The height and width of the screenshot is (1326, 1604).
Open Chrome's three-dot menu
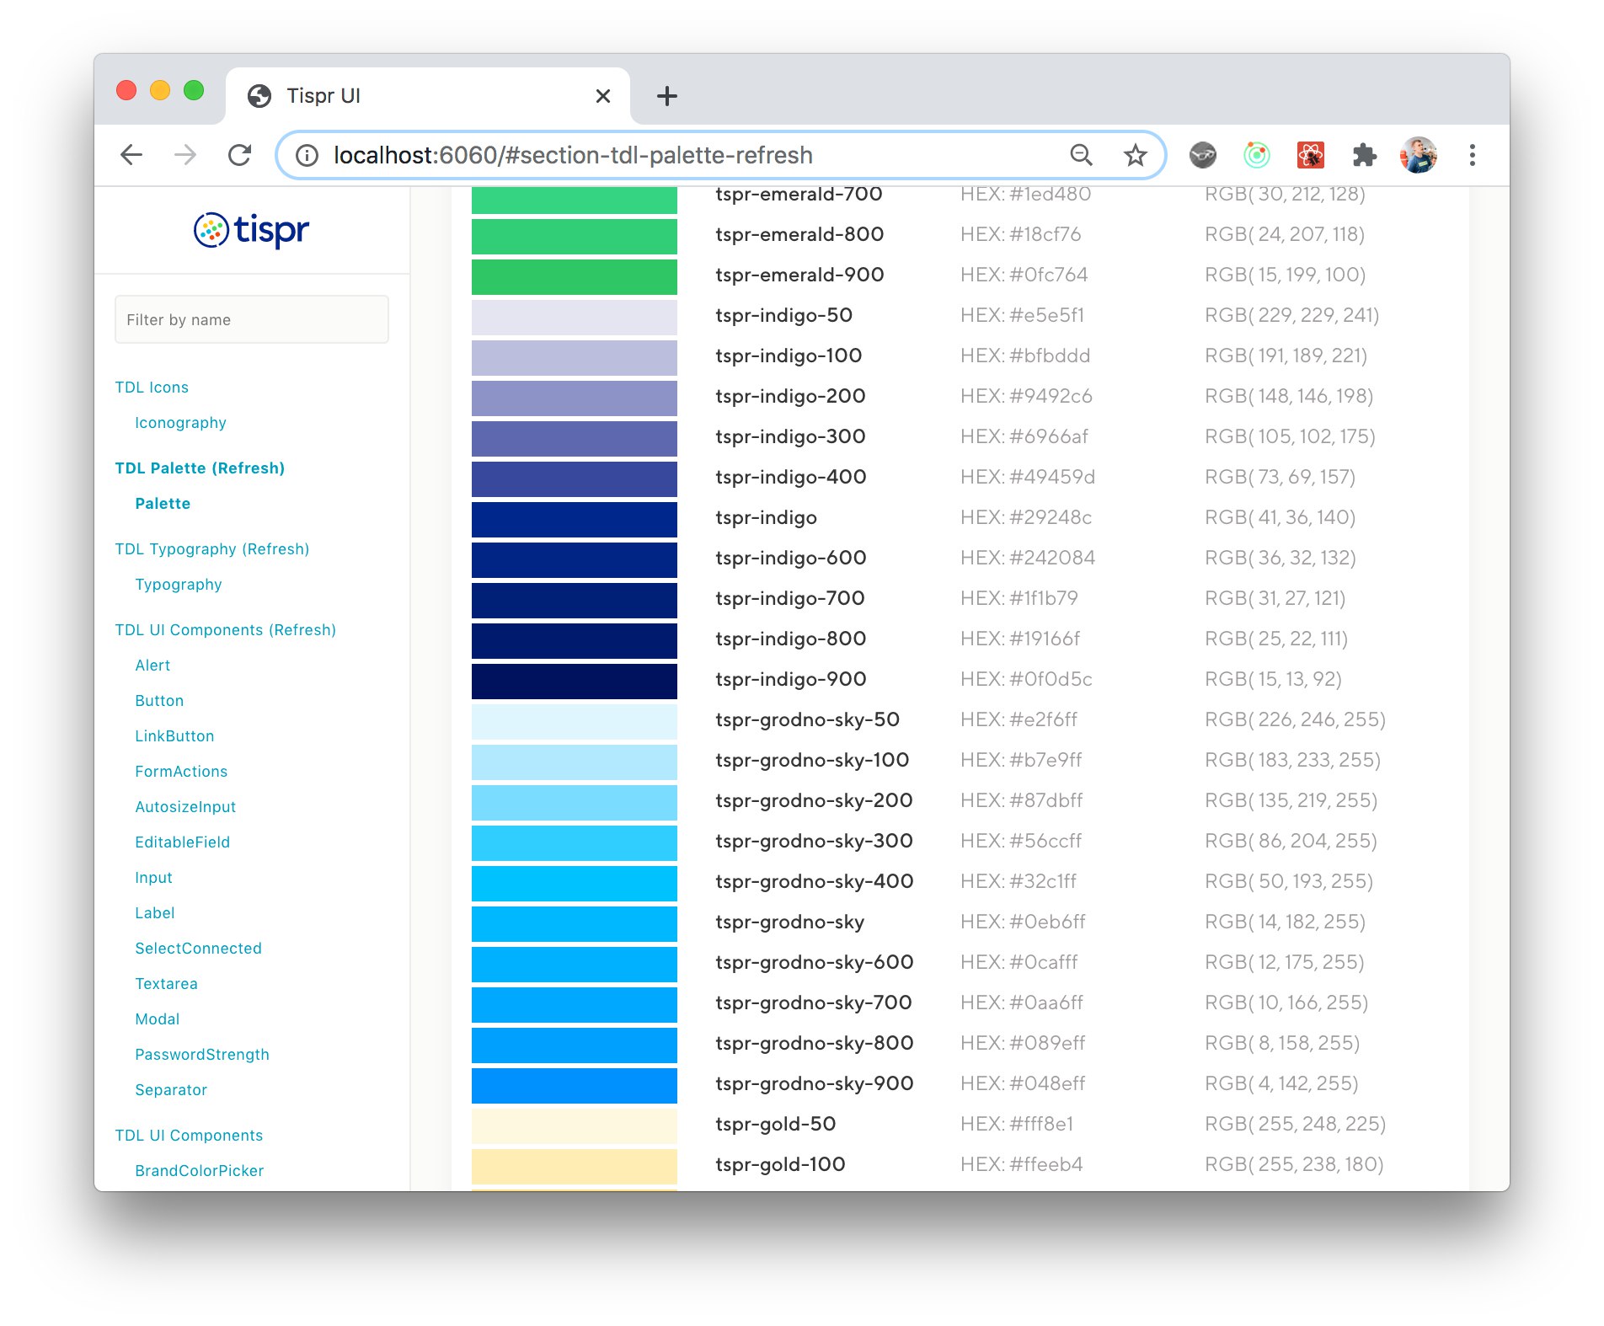pyautogui.click(x=1472, y=155)
